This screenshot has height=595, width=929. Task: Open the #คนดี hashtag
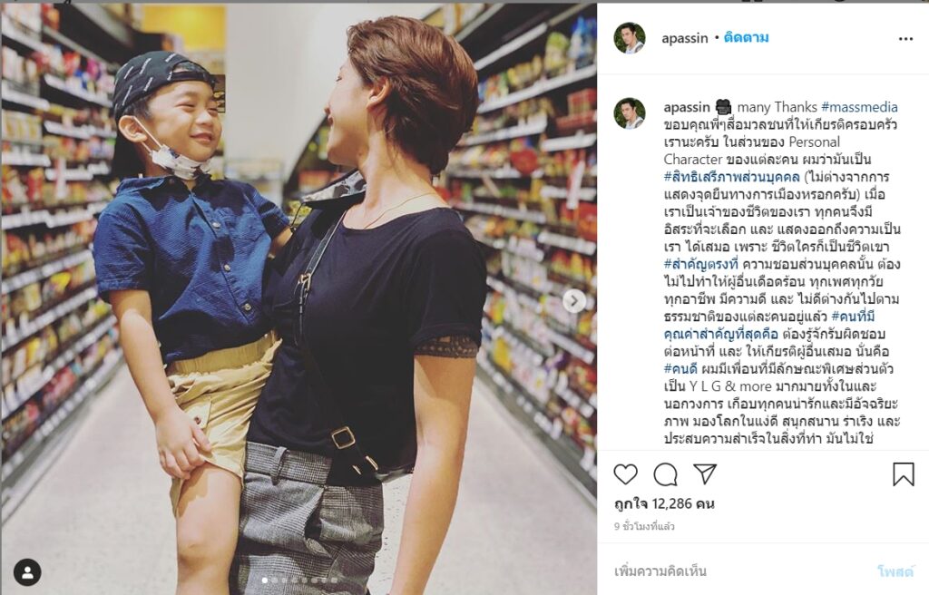point(680,368)
